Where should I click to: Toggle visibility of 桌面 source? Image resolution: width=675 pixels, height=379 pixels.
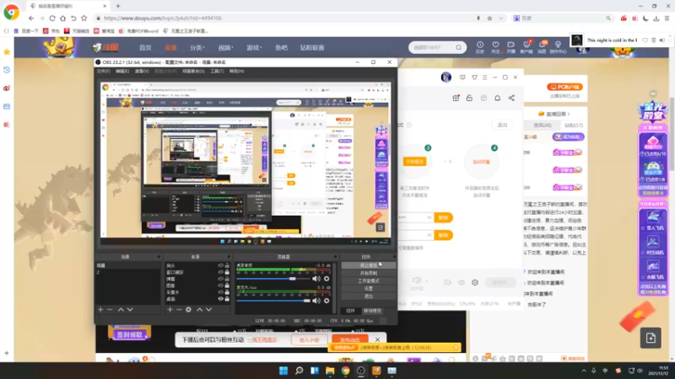[x=220, y=299]
